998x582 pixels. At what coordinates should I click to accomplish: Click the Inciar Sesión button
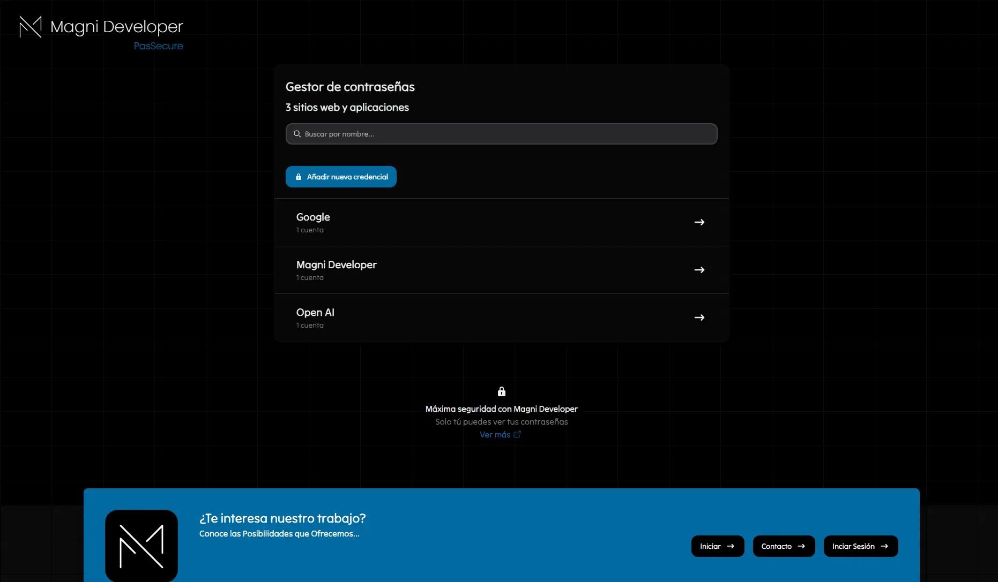[x=861, y=546]
